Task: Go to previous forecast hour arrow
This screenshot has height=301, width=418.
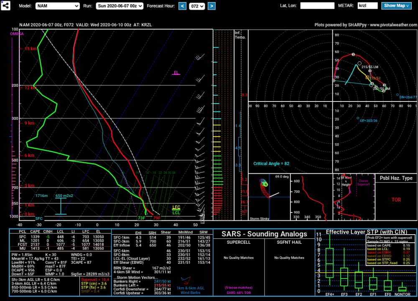Action: tap(182, 6)
